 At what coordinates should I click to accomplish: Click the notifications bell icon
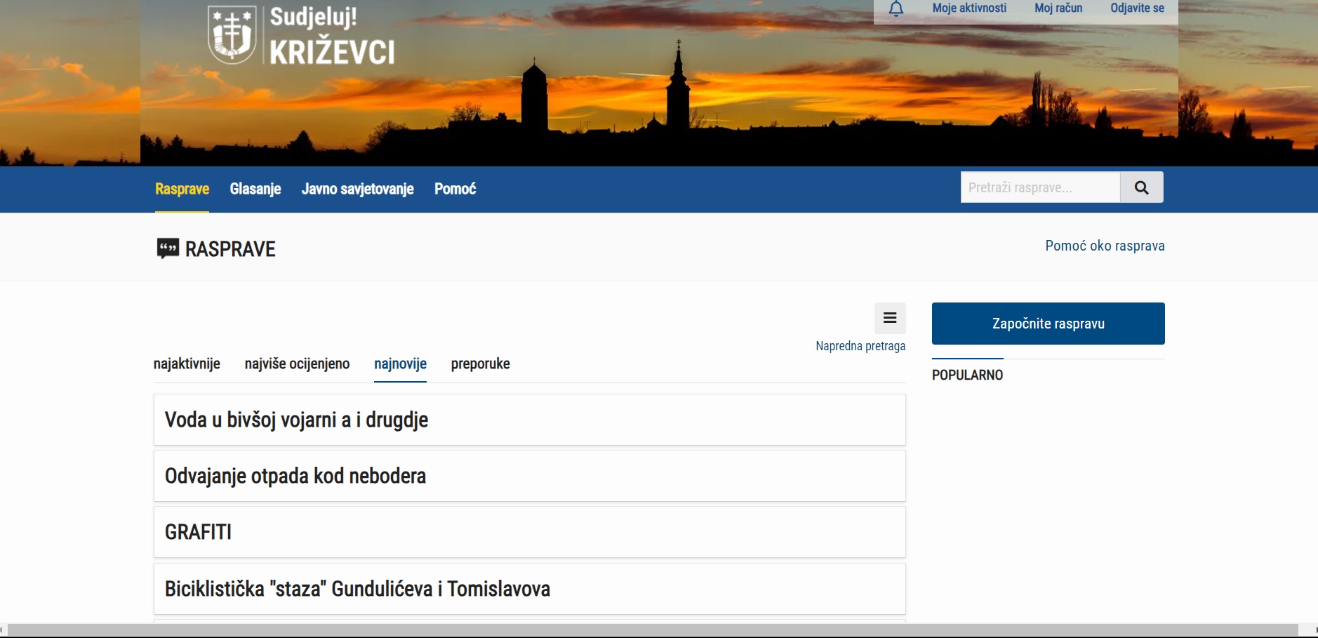pos(896,8)
